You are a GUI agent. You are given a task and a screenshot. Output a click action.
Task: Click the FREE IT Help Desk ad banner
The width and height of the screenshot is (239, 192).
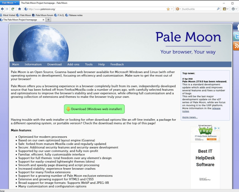coord(205,134)
